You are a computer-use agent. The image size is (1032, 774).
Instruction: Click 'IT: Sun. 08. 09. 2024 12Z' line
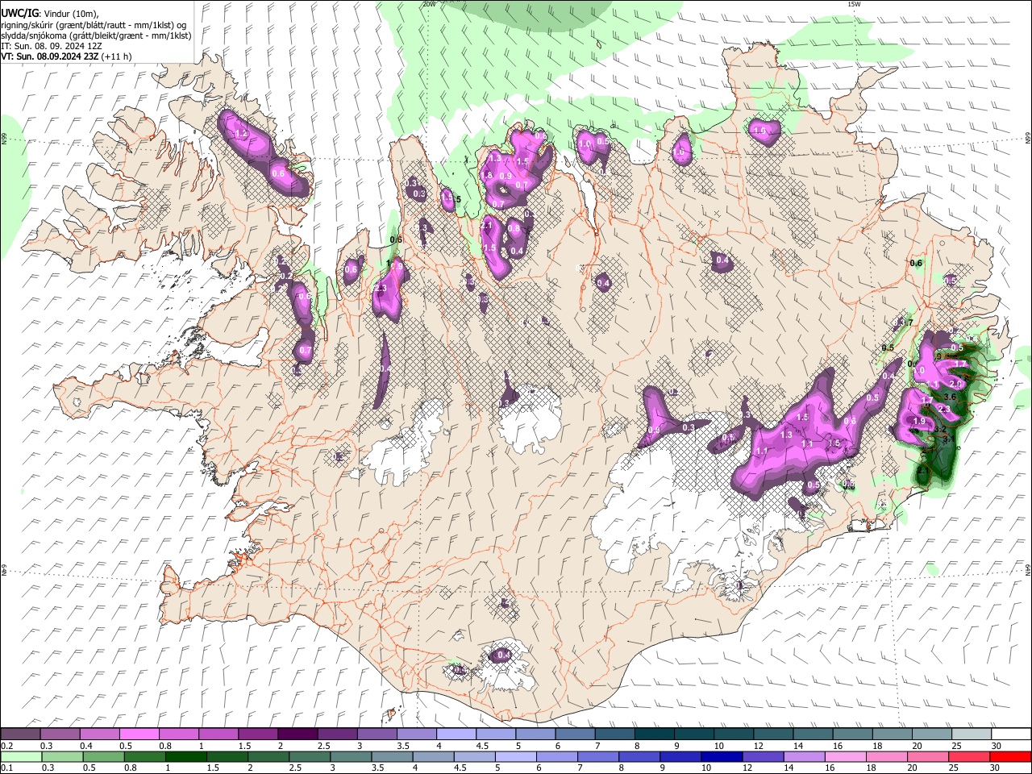[x=52, y=46]
